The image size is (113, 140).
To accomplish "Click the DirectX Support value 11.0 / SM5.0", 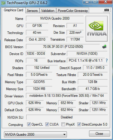I will (x=95, y=68).
